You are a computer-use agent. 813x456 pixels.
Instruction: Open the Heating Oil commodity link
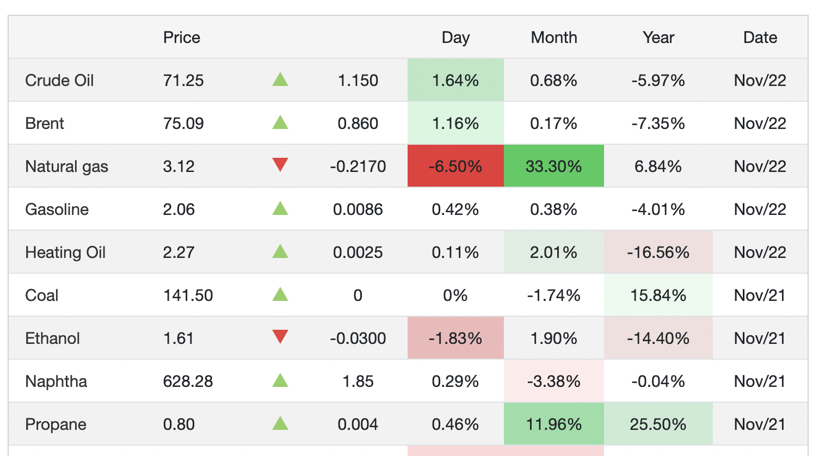coord(65,252)
